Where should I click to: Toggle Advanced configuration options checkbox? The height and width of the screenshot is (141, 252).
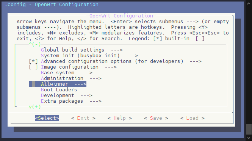33,61
